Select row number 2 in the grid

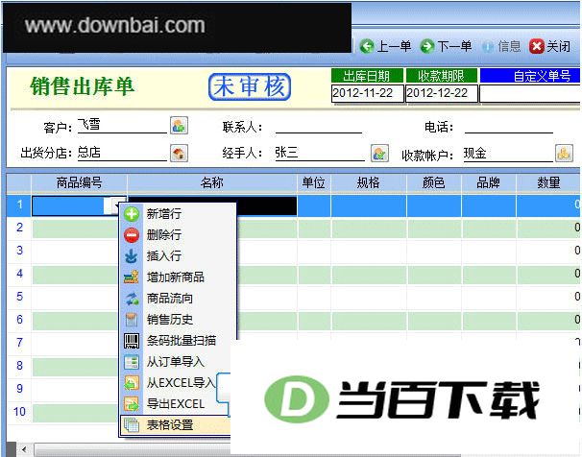[19, 227]
